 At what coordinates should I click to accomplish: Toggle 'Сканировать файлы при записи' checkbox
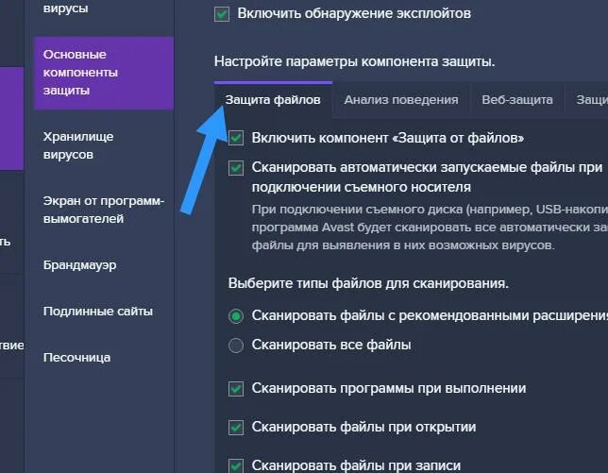[236, 465]
